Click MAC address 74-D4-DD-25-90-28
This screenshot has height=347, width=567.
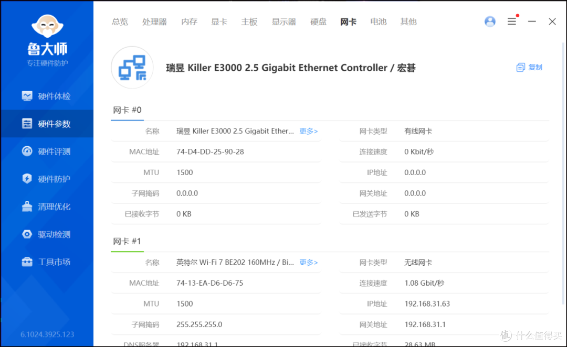210,151
